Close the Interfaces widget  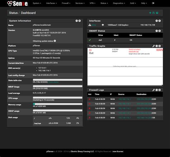160,21
